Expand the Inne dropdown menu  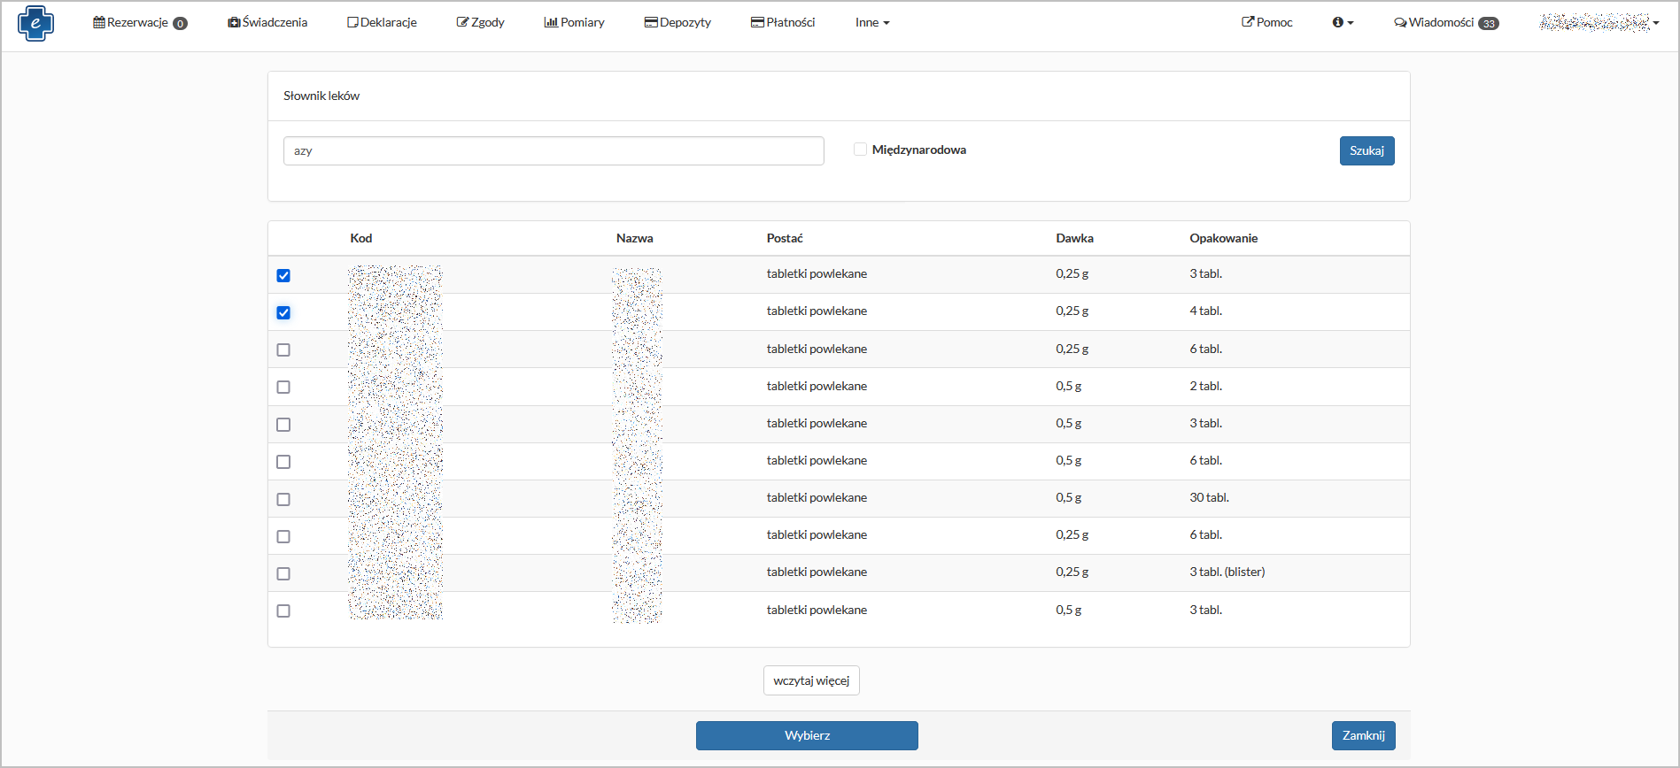[x=871, y=22]
